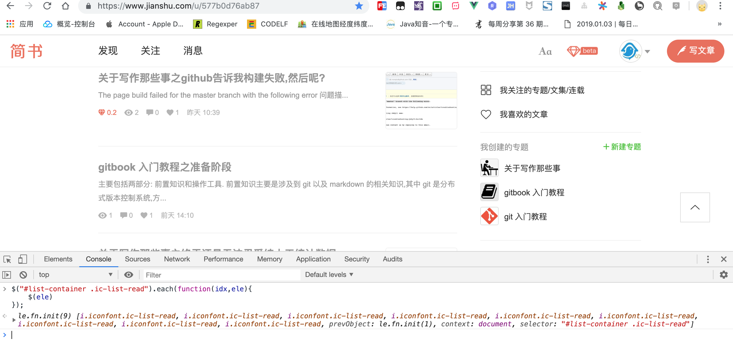The image size is (733, 343).
Task: Open the Default levels dropdown
Action: pyautogui.click(x=328, y=275)
